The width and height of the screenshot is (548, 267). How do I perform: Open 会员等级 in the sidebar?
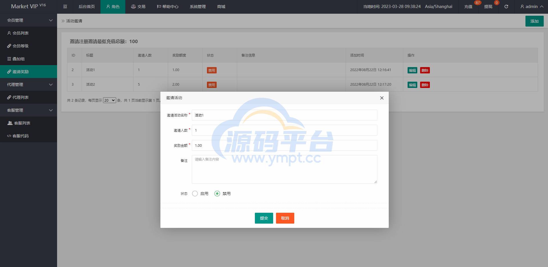(x=29, y=46)
